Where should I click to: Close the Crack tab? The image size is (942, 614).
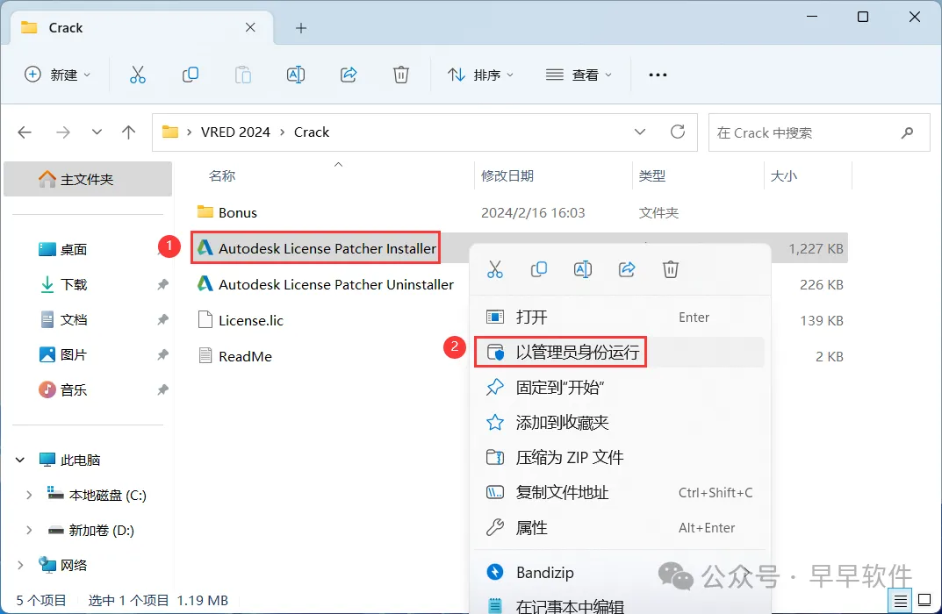(x=250, y=27)
